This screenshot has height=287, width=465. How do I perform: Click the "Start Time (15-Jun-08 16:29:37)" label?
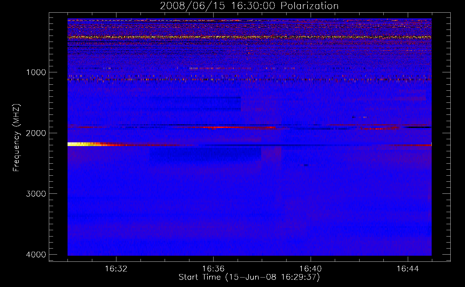click(x=249, y=277)
